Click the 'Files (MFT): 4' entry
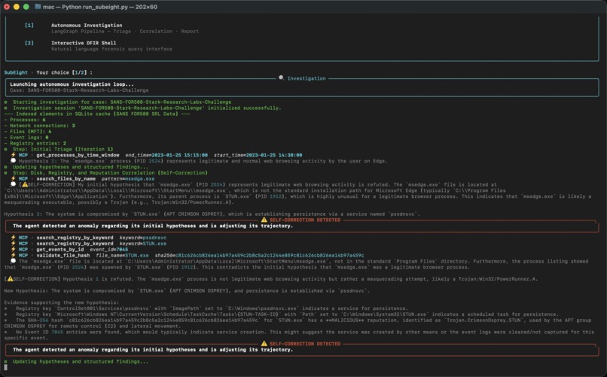 coord(28,132)
